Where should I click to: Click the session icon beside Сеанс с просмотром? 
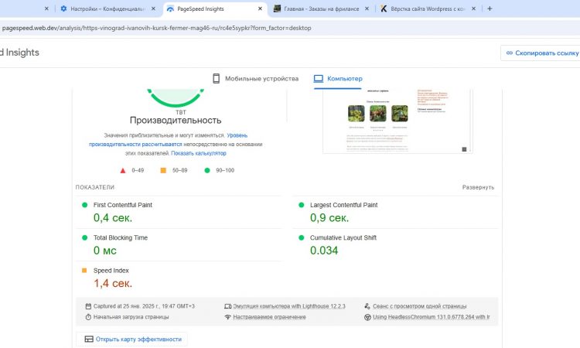point(367,306)
